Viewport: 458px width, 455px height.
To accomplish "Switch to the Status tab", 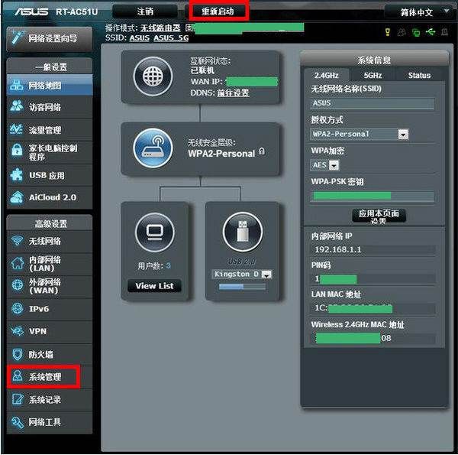I will coord(419,76).
